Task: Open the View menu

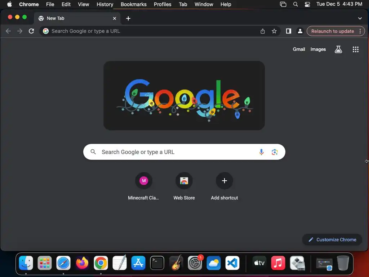Action: 84,4
